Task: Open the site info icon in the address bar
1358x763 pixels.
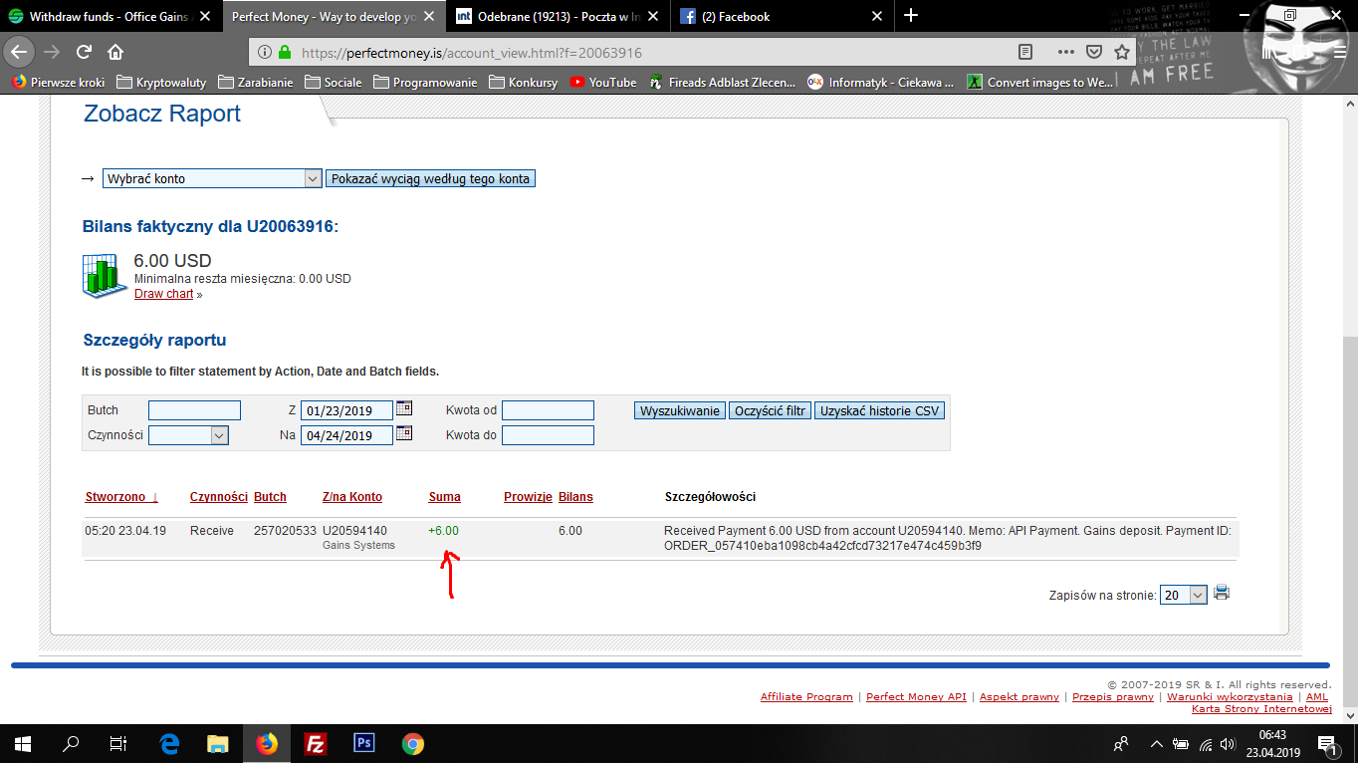Action: [x=264, y=52]
